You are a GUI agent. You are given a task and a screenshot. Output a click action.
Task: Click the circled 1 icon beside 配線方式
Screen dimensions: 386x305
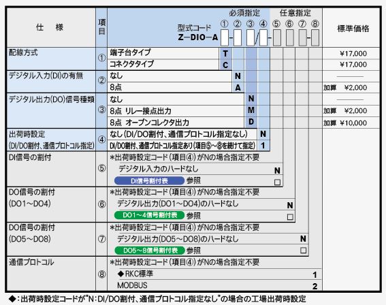(x=101, y=58)
